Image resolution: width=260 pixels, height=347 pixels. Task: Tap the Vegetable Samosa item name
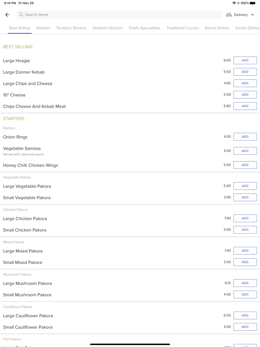point(22,149)
